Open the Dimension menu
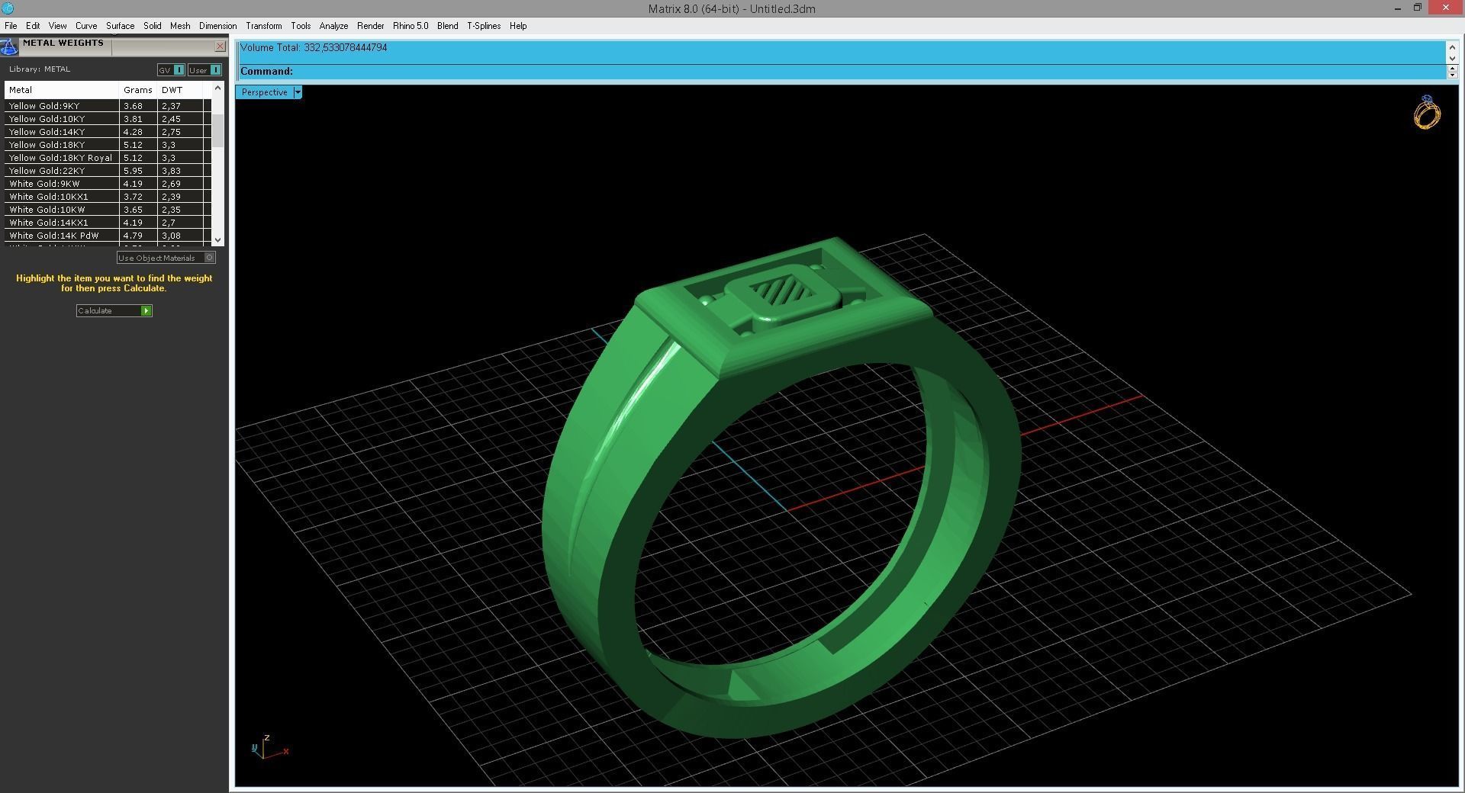 click(x=217, y=26)
